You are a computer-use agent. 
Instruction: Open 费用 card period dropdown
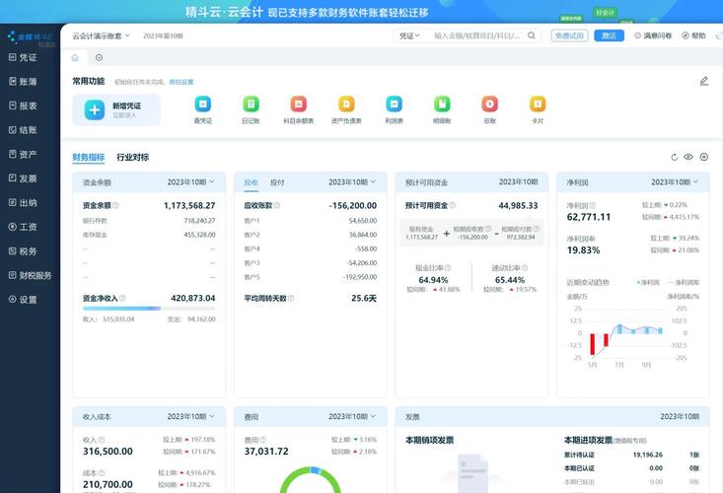(x=352, y=416)
